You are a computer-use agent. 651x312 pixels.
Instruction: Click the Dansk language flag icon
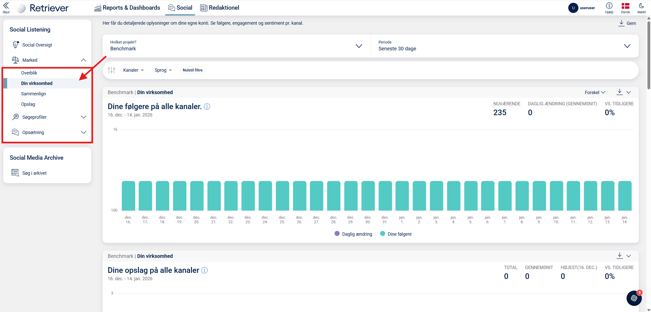click(625, 6)
